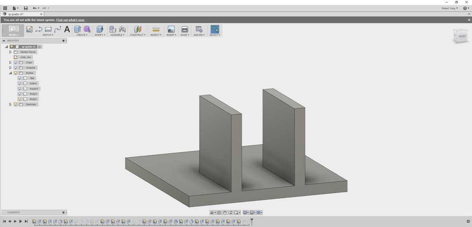
Task: Click the FRONT face of the ViewCube
Action: (x=462, y=37)
